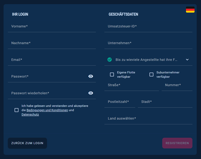This screenshot has width=201, height=159.
Task: Open the Land auswählen country selector
Action: click(x=148, y=118)
